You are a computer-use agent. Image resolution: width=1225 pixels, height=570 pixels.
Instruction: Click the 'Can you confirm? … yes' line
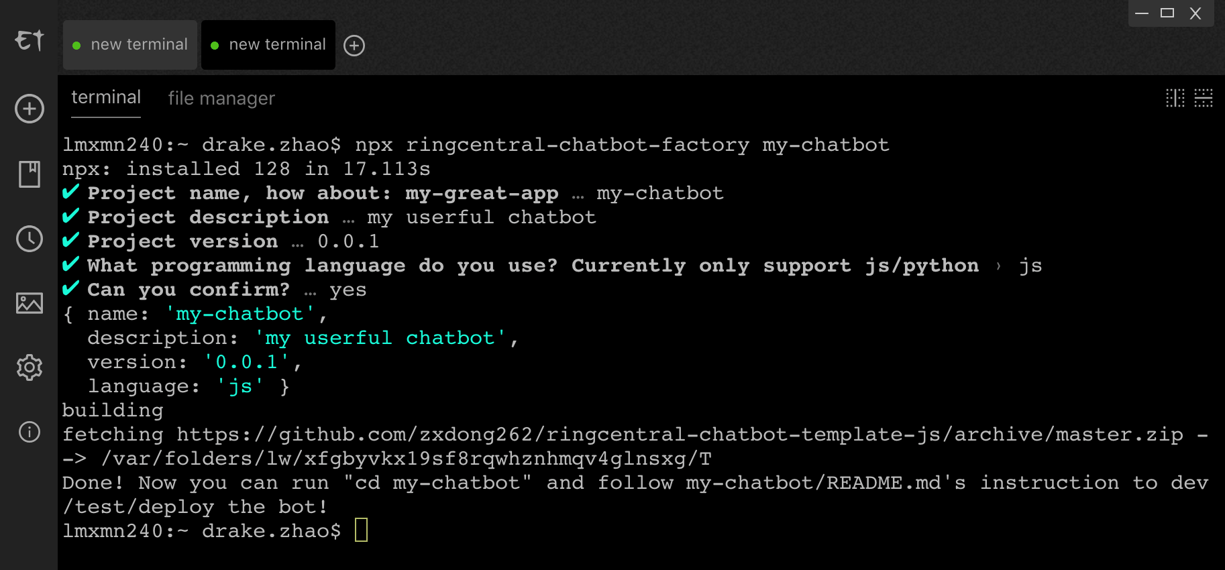pos(214,290)
